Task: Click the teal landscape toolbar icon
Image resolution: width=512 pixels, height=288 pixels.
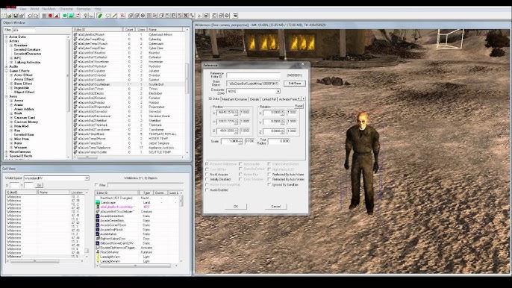Action: [x=71, y=16]
